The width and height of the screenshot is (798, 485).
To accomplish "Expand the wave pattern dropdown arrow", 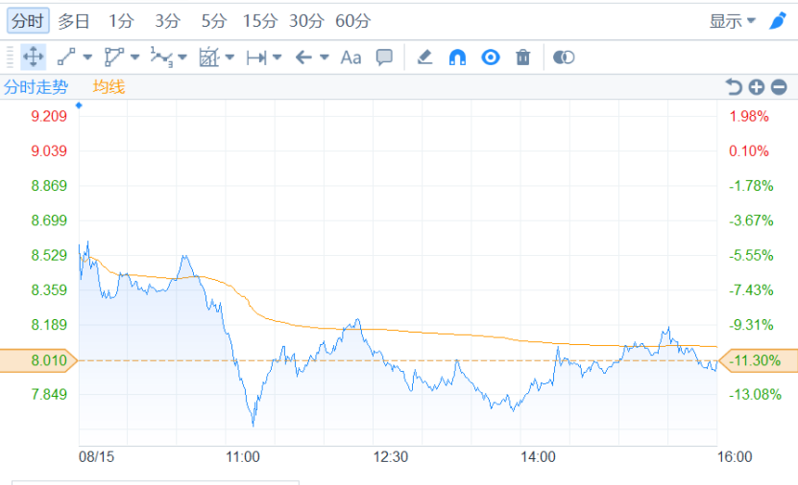I will [182, 57].
